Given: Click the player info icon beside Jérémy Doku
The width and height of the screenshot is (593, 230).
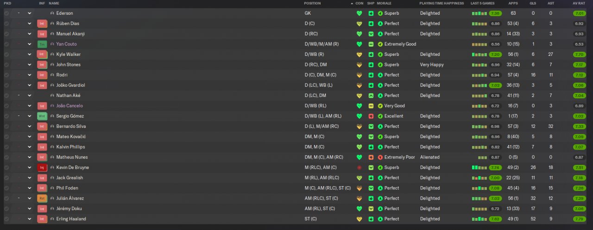Looking at the screenshot, I should point(52,209).
